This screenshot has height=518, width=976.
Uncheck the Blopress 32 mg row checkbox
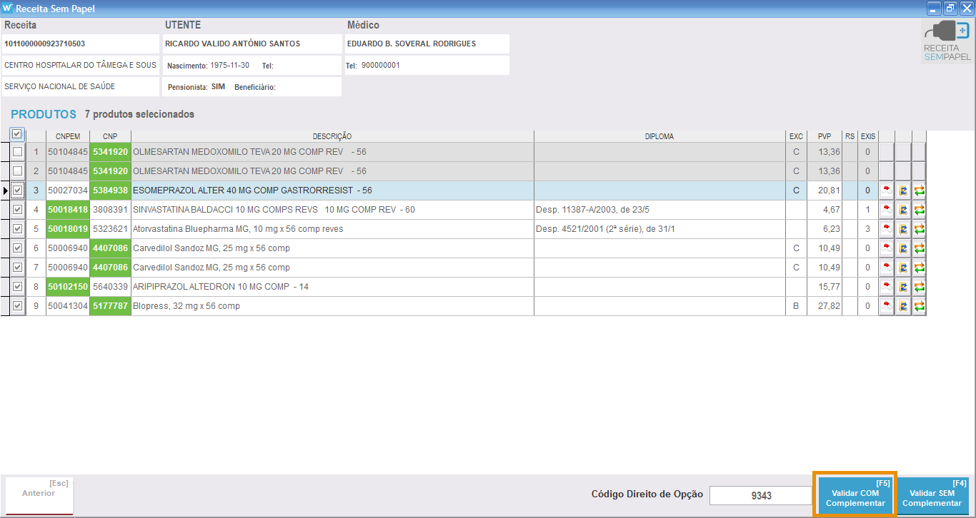pyautogui.click(x=17, y=306)
